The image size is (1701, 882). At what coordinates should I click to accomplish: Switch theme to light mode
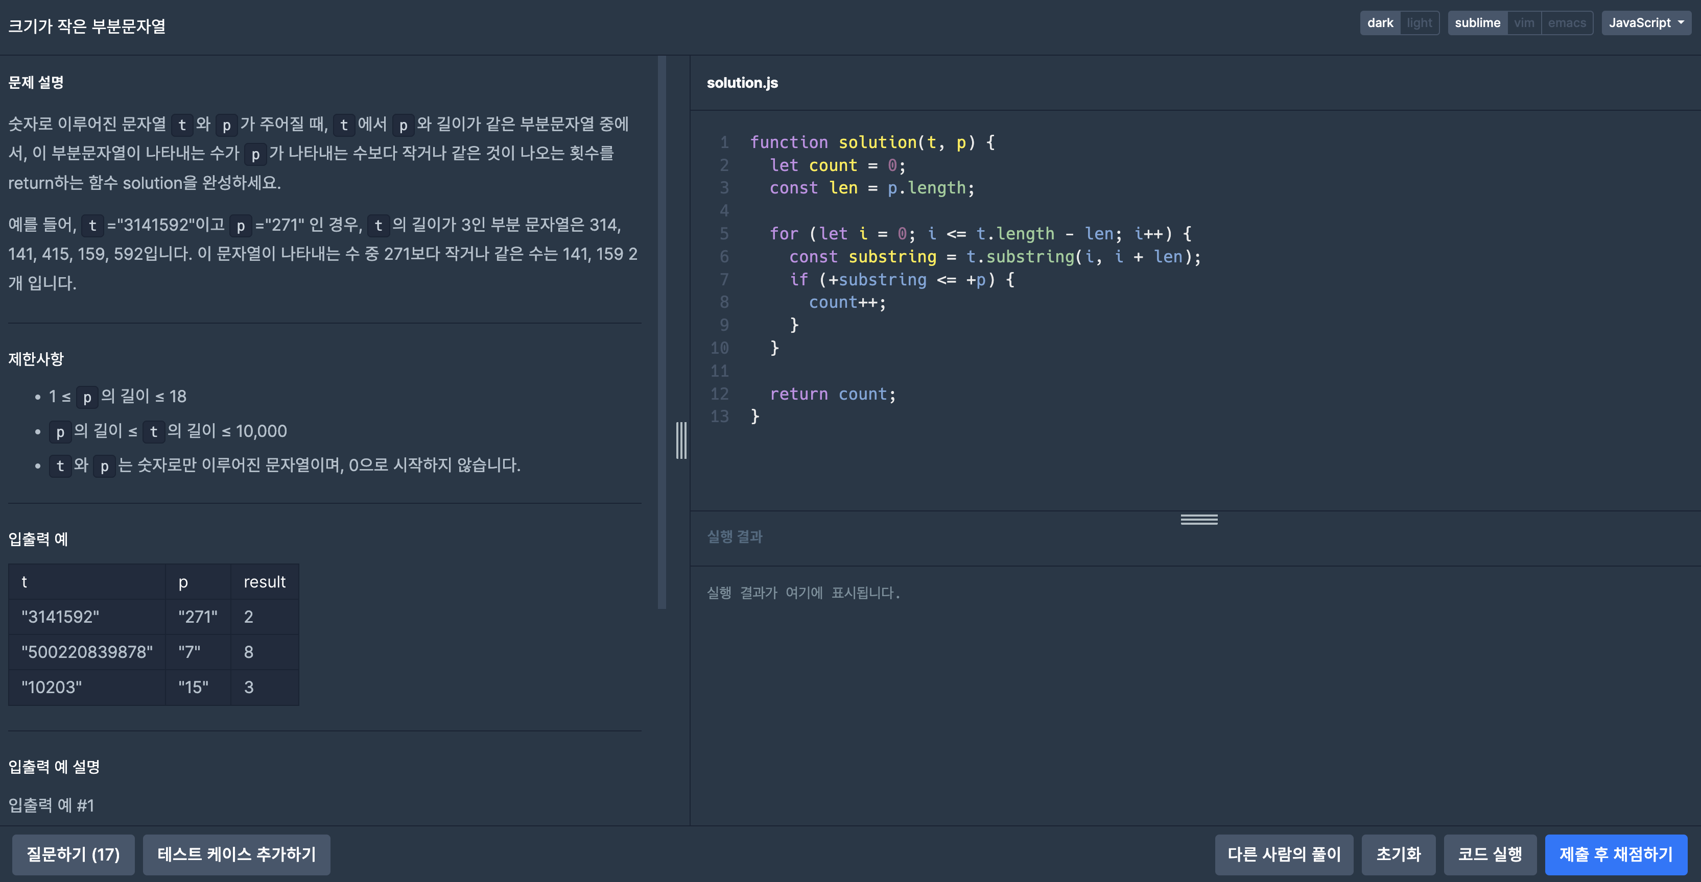coord(1419,23)
